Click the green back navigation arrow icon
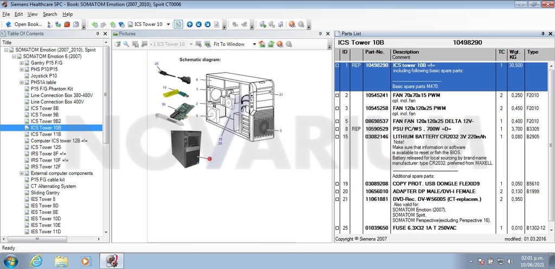The image size is (555, 269). point(94,24)
